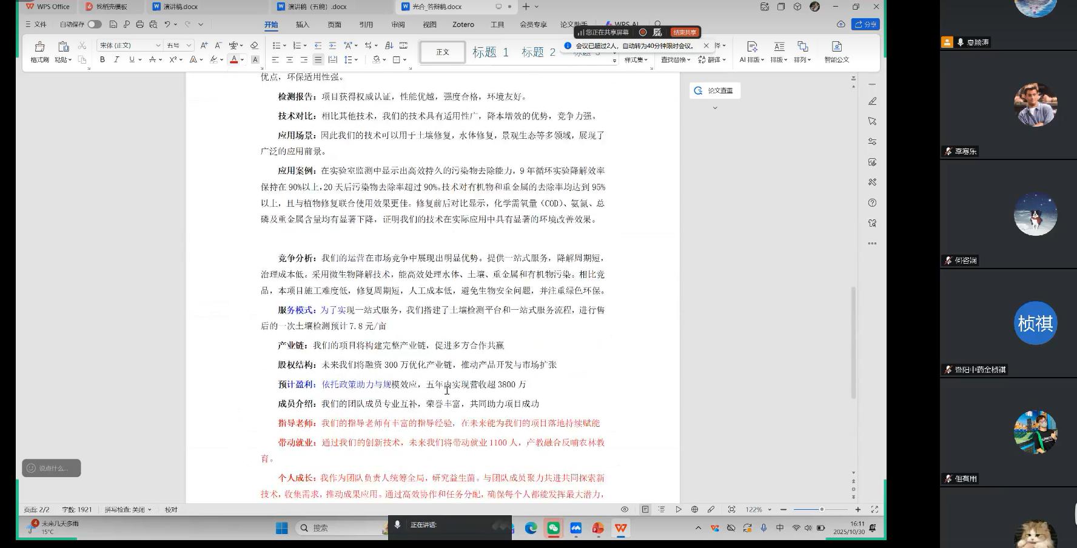The height and width of the screenshot is (548, 1077).
Task: Open the Zotero ribbon tab
Action: point(463,24)
